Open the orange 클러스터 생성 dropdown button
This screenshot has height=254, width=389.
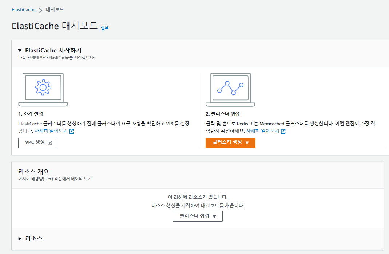[230, 143]
